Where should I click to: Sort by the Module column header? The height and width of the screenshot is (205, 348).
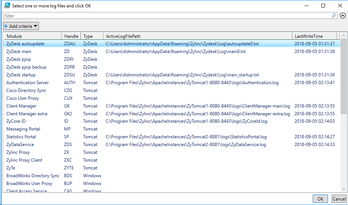point(33,36)
